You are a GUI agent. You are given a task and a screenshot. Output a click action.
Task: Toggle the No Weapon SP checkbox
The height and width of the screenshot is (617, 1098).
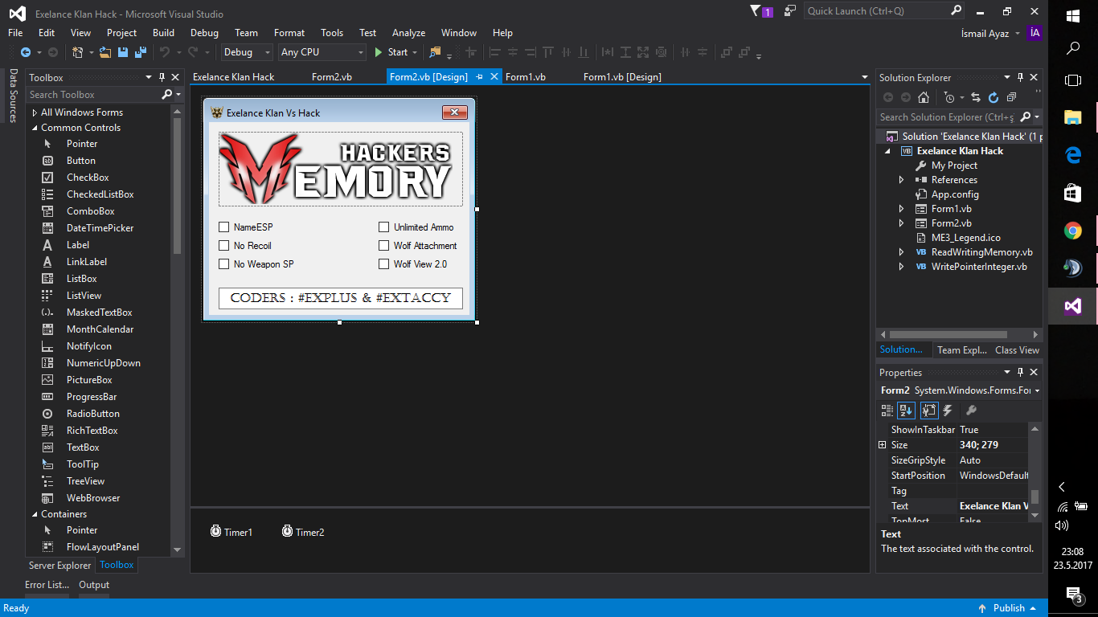click(x=224, y=264)
